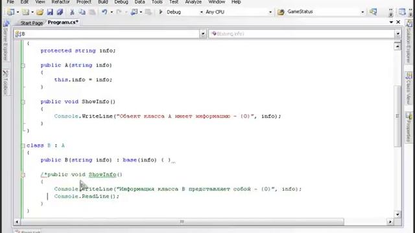Open the Toolbox side panel
This screenshot has height=233, width=415.
click(6, 82)
